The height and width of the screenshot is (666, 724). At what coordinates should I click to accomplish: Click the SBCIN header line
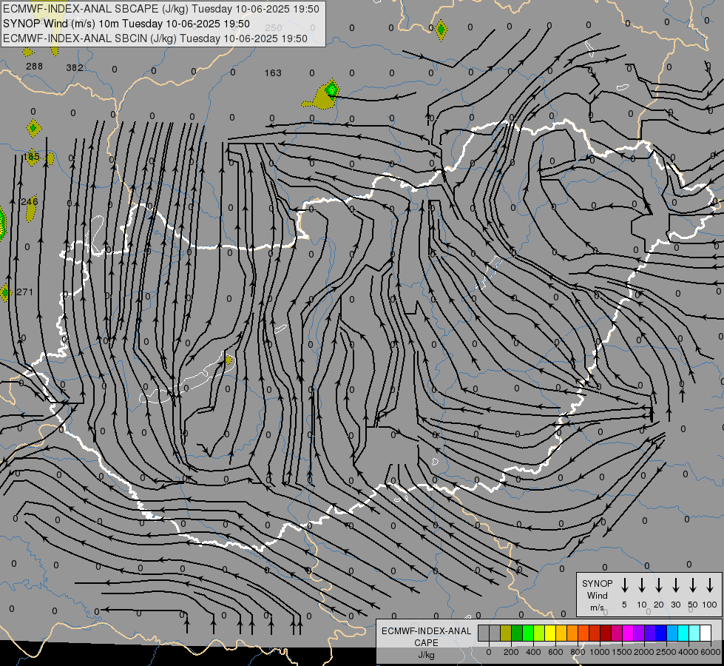pyautogui.click(x=155, y=38)
